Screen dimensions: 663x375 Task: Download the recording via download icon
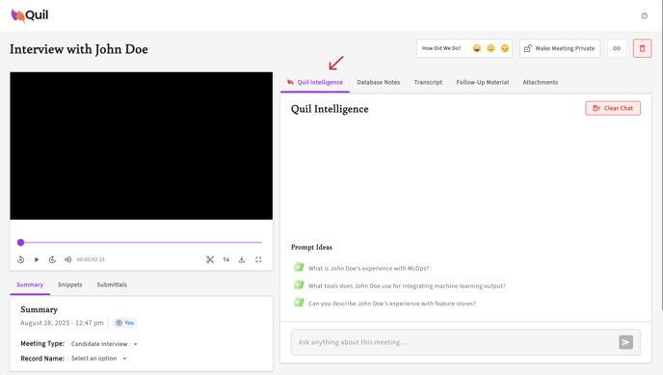tap(242, 259)
